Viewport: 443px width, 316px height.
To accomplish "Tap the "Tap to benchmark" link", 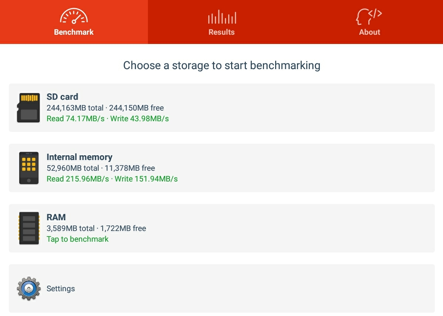I will point(77,239).
